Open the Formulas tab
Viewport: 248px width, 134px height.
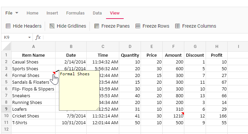(x=75, y=13)
